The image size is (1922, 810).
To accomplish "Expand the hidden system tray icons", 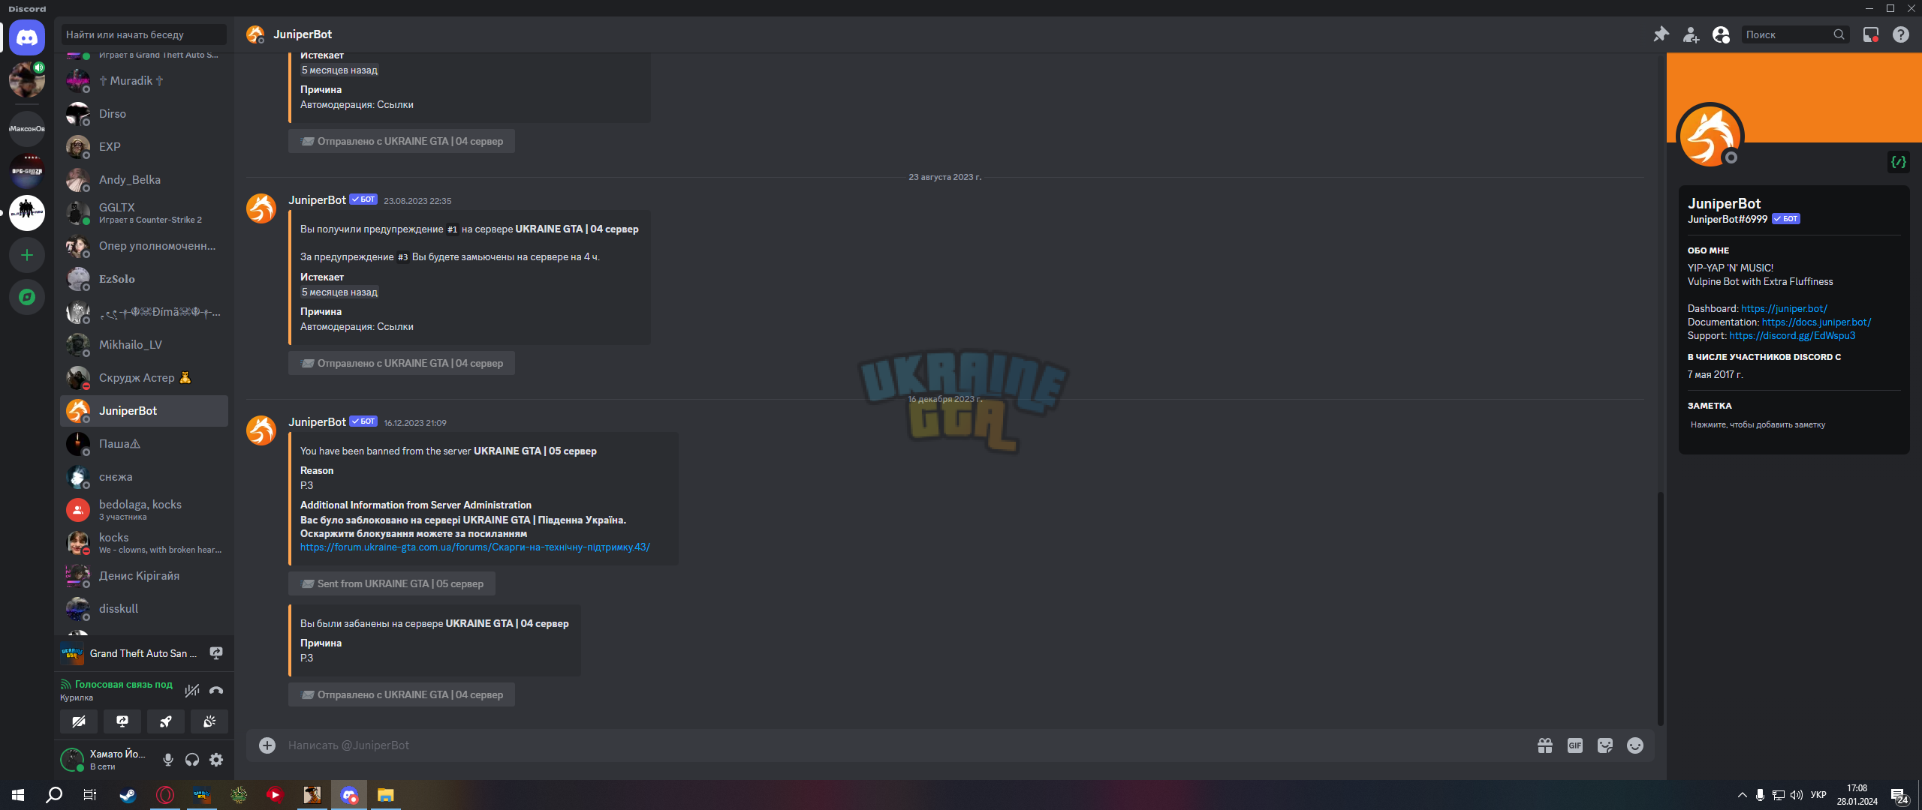I will point(1742,795).
